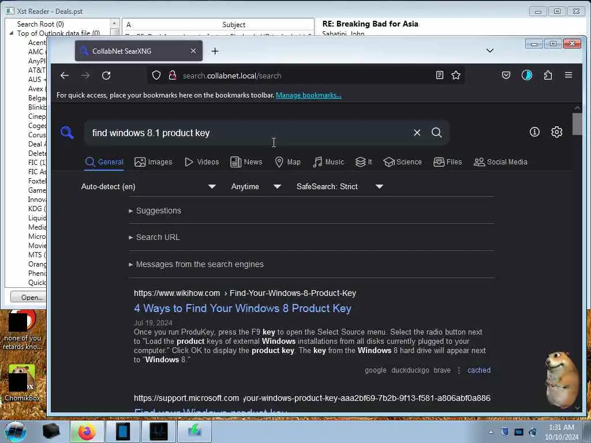Switch to Images results tab
Screen dimensions: 591x443
pyautogui.click(x=153, y=162)
